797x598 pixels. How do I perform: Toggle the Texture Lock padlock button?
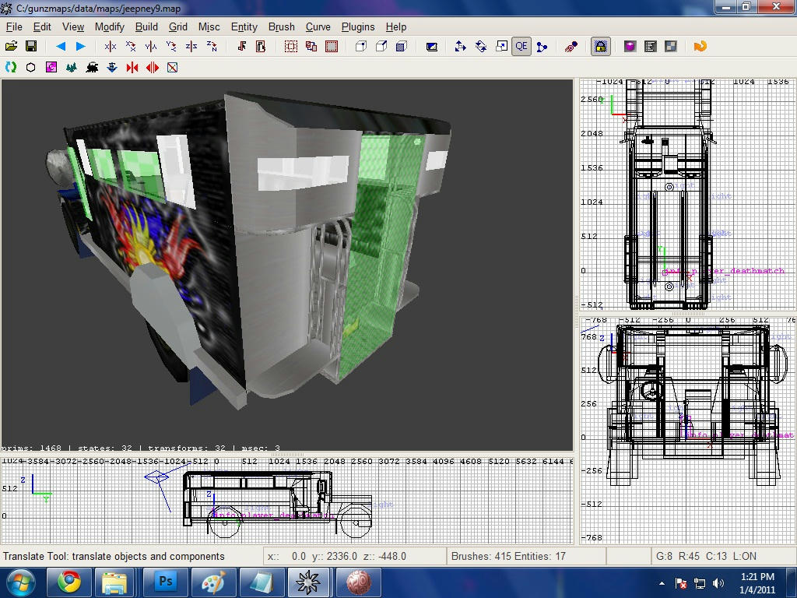click(x=600, y=47)
